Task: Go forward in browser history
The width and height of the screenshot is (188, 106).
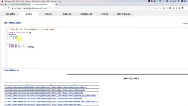Action: 5,8
